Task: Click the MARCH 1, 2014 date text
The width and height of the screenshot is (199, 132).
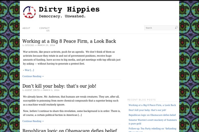Action: (x=51, y=90)
